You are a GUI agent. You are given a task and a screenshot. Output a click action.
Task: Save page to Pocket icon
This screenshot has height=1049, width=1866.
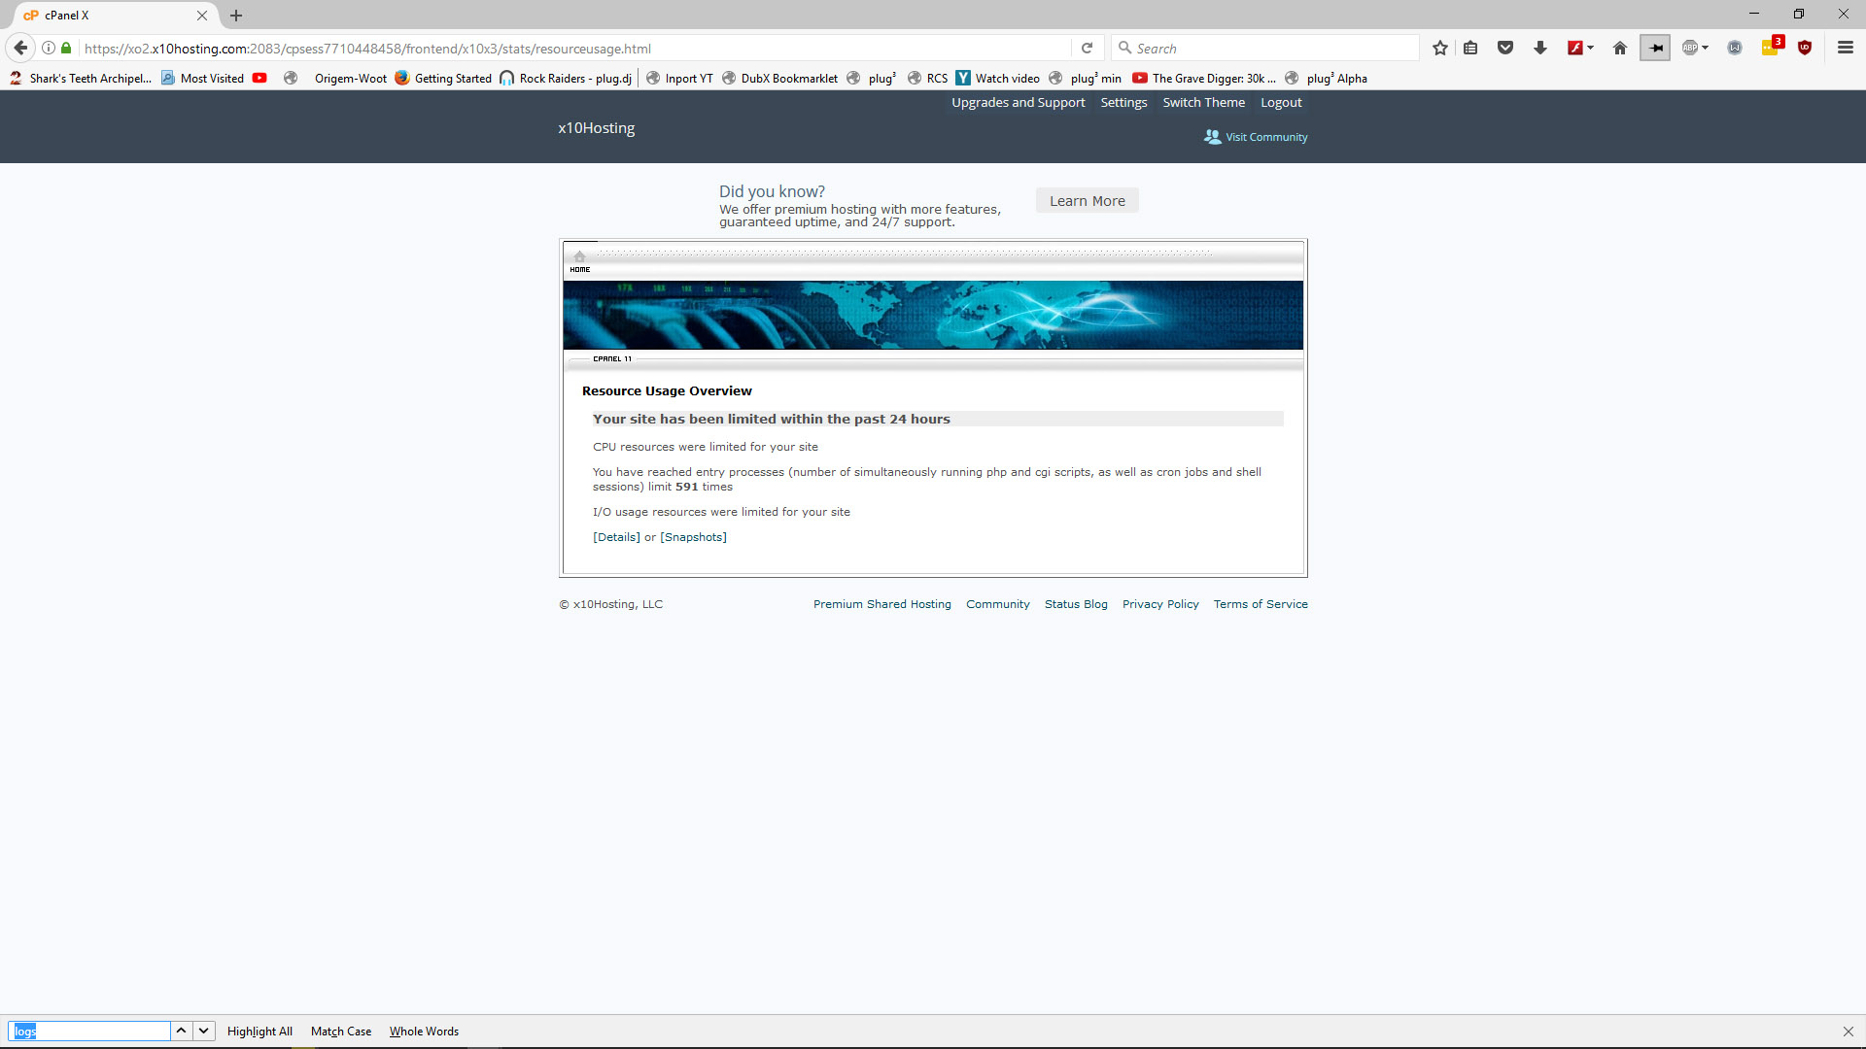point(1505,48)
